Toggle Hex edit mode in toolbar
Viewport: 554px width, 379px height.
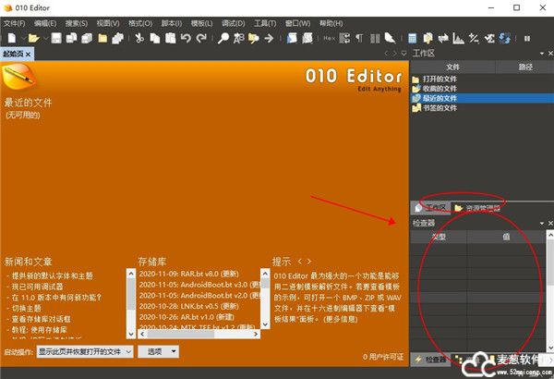pyautogui.click(x=329, y=38)
